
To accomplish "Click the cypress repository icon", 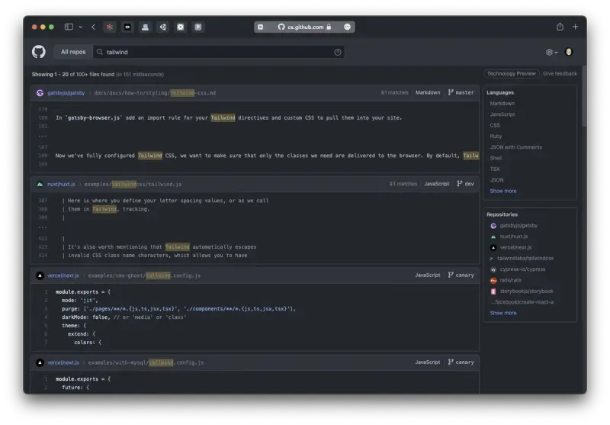I will [x=493, y=269].
